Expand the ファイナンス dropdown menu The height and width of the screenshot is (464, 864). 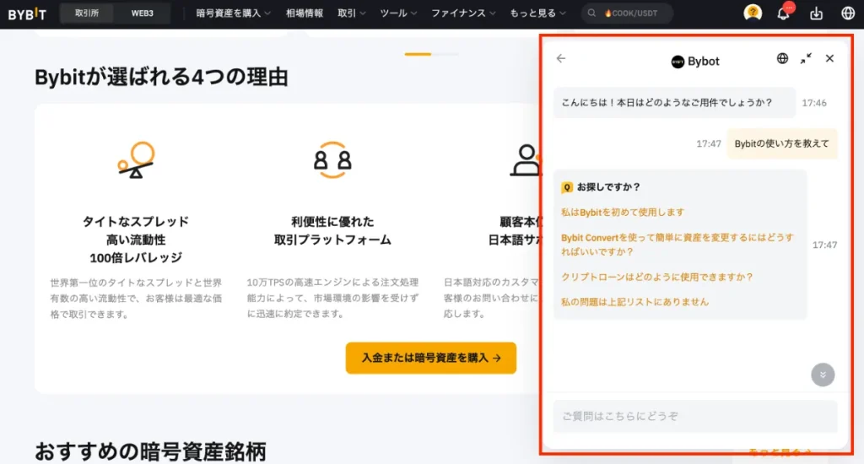463,13
